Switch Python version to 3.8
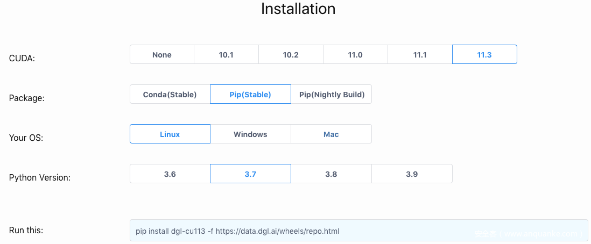Viewport: 591px width, 244px height. pos(331,174)
